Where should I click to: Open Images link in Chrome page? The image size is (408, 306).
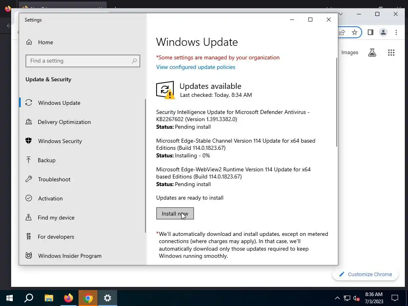pyautogui.click(x=349, y=53)
